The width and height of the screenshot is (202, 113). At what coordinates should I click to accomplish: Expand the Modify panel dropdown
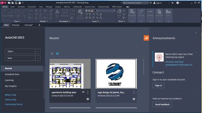[44, 21]
